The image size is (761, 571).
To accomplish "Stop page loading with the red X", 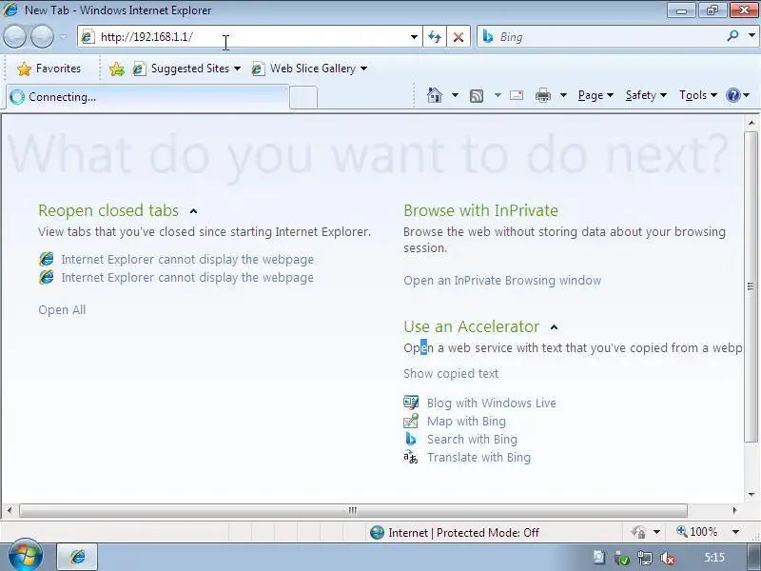I will pyautogui.click(x=458, y=37).
